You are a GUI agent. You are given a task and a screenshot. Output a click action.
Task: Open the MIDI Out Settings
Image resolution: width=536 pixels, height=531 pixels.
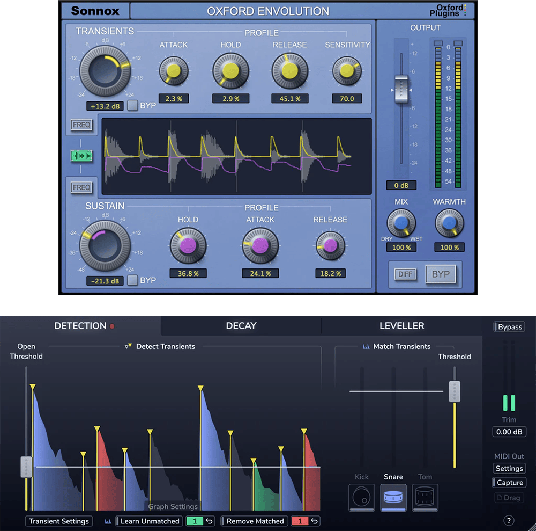coord(509,468)
